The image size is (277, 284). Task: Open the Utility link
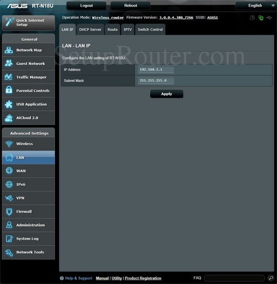click(117, 278)
